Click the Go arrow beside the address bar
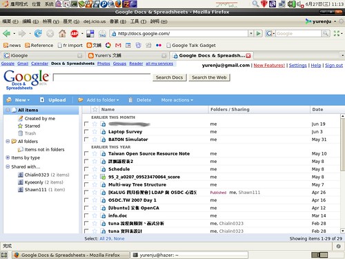The image size is (345, 259). coord(259,34)
